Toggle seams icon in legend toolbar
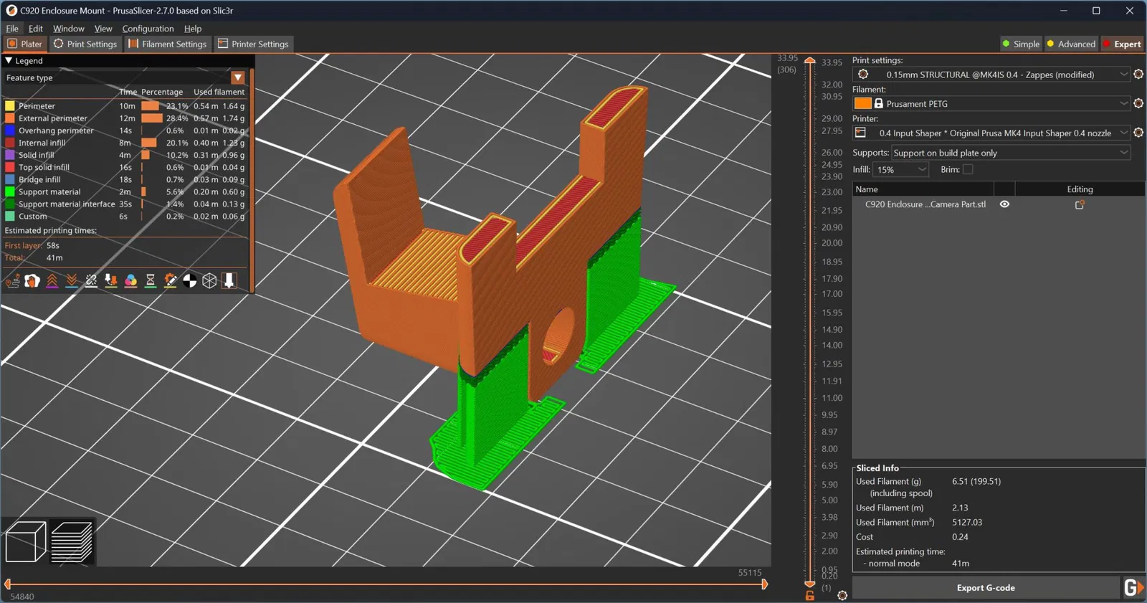Screen dimensions: 1147x603 click(91, 281)
